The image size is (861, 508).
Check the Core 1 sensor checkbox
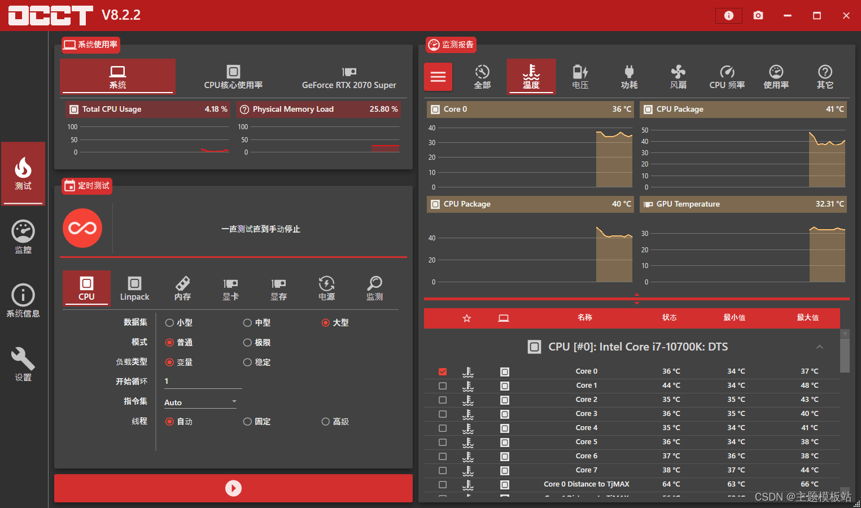point(443,386)
